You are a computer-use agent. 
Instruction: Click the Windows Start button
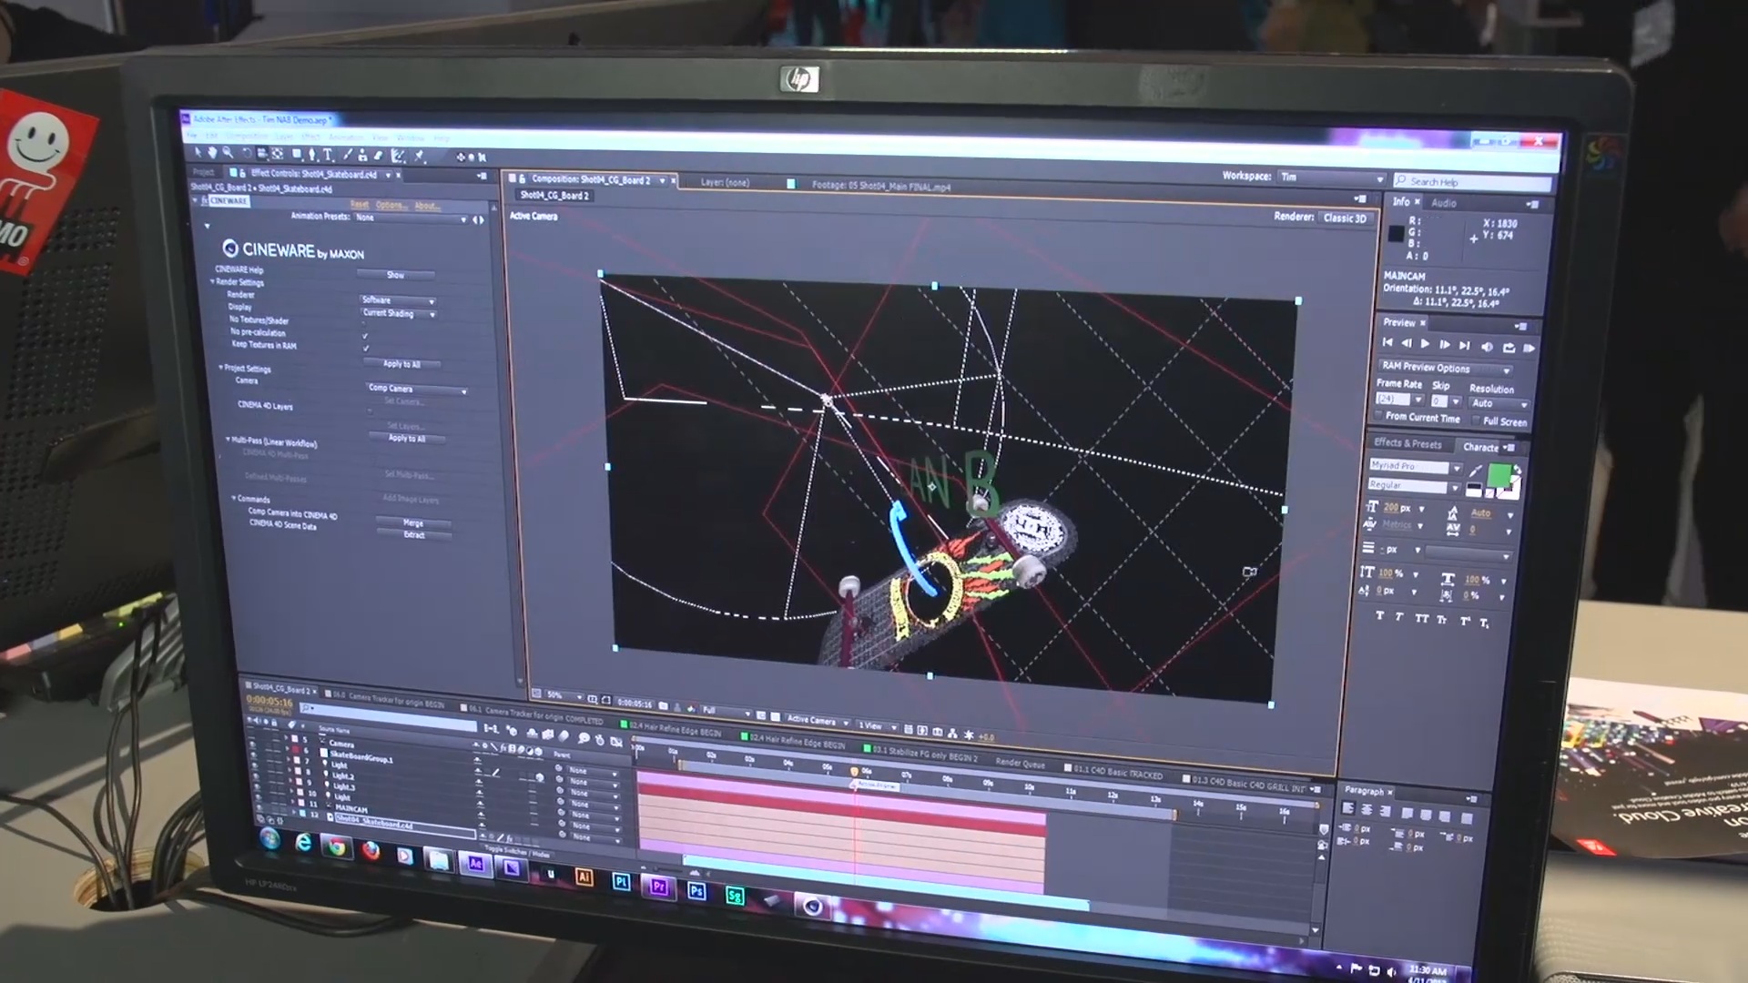click(x=269, y=838)
